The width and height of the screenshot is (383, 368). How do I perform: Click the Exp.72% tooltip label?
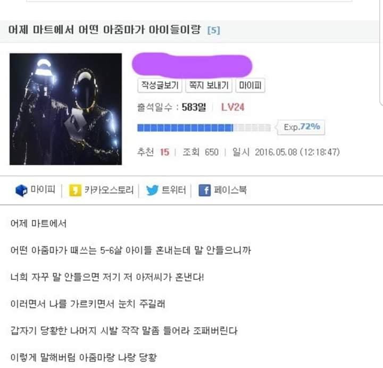302,127
